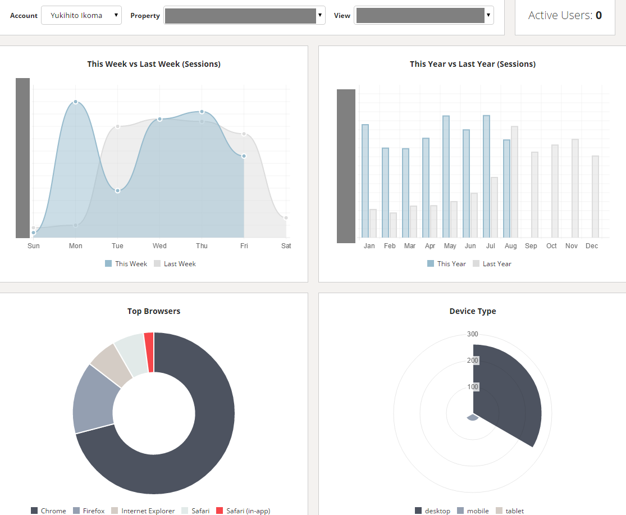Open the Property dropdown
Image resolution: width=626 pixels, height=515 pixels.
click(244, 15)
